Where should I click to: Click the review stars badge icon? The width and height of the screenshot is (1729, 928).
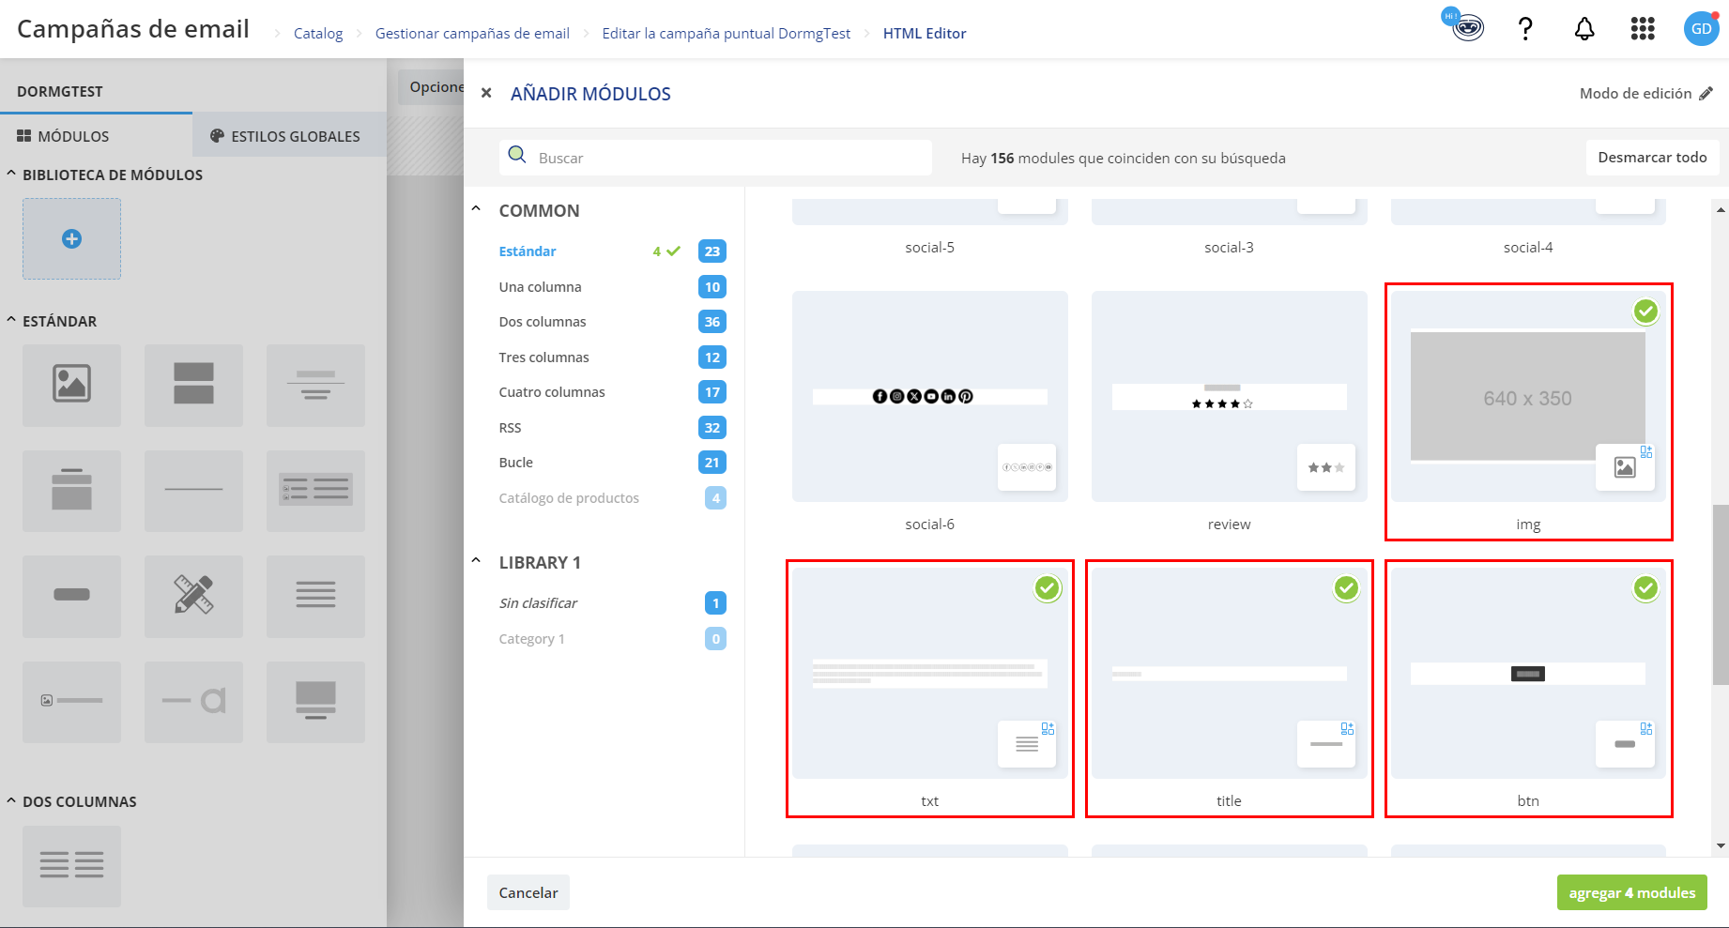coord(1326,467)
